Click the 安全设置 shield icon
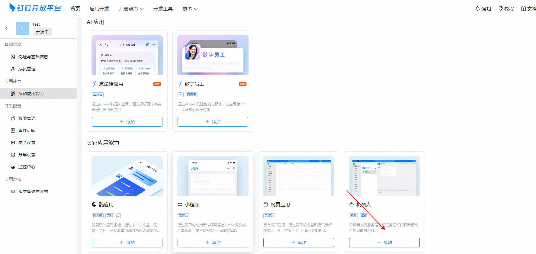The height and width of the screenshot is (254, 536). [x=13, y=143]
